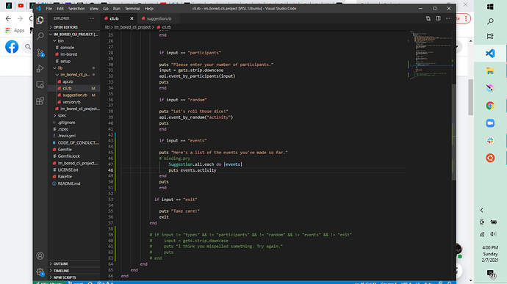The image size is (507, 284).
Task: Open the View menu
Action: 94,8
